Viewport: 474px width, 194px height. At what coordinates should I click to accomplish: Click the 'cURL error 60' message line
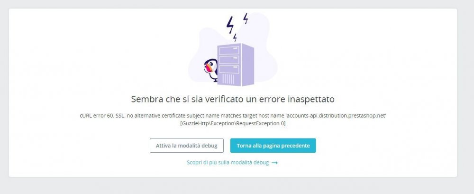point(233,116)
